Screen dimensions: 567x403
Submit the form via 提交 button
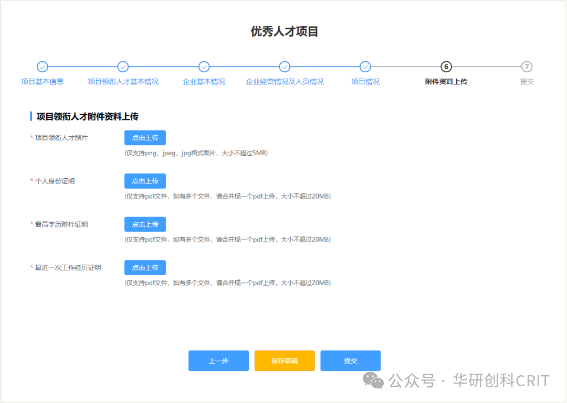[350, 361]
